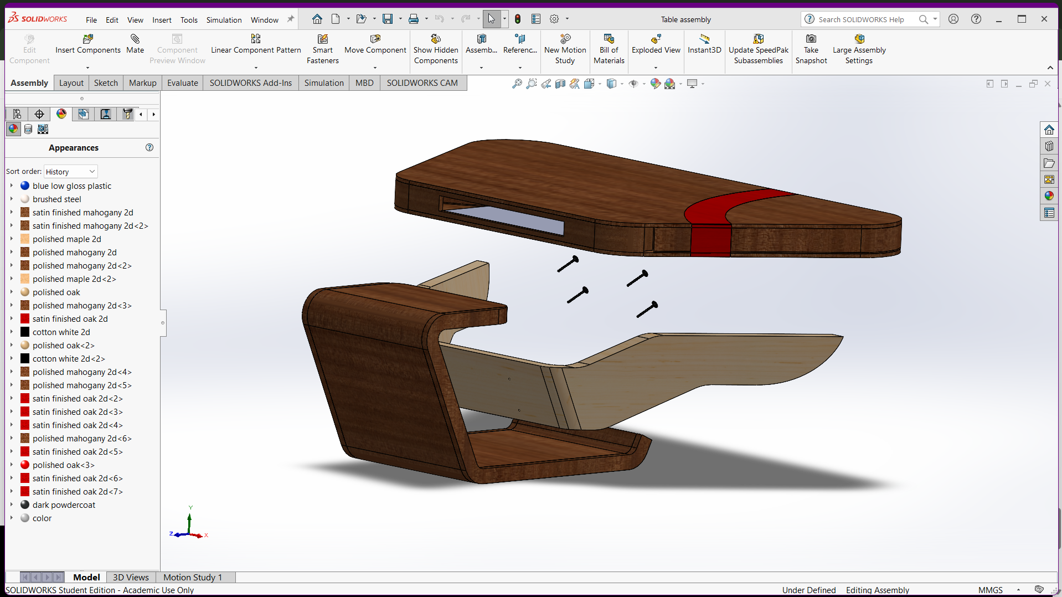Click the Take Snapshot camera icon
The height and width of the screenshot is (597, 1062).
tap(811, 39)
